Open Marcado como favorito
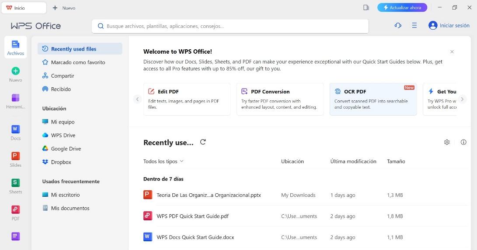 (80, 62)
